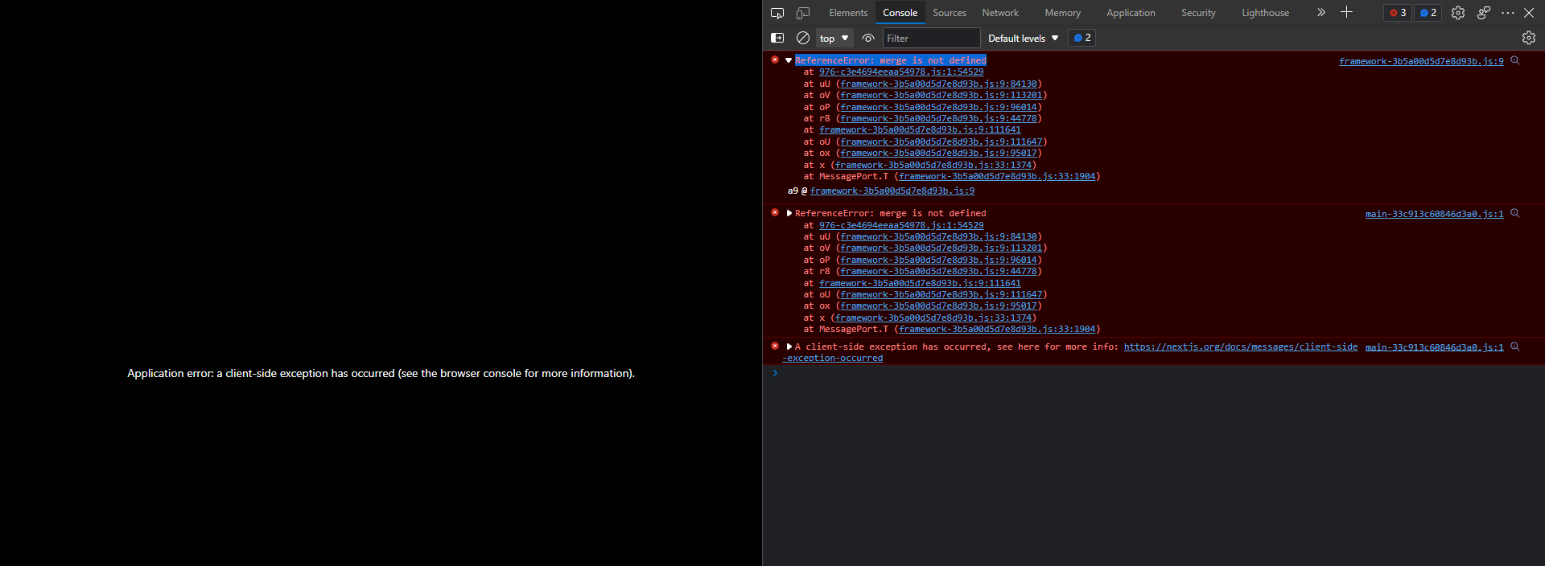Open the Default levels dropdown
The height and width of the screenshot is (566, 1545).
pos(1024,38)
